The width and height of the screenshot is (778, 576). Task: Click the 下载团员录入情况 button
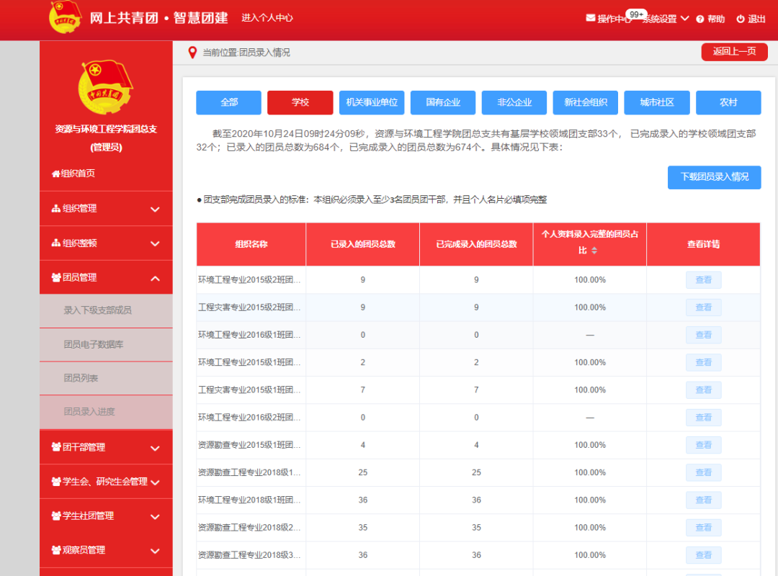714,177
